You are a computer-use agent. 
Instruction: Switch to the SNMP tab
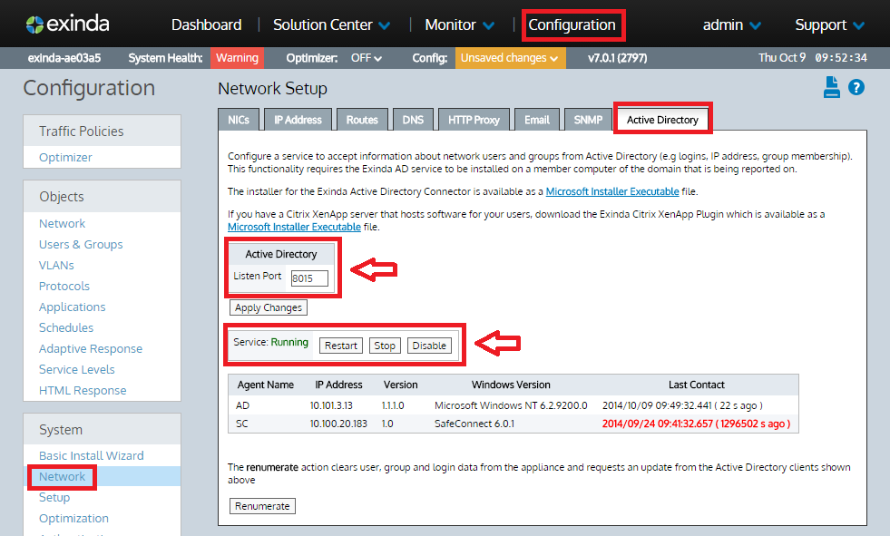pyautogui.click(x=588, y=120)
